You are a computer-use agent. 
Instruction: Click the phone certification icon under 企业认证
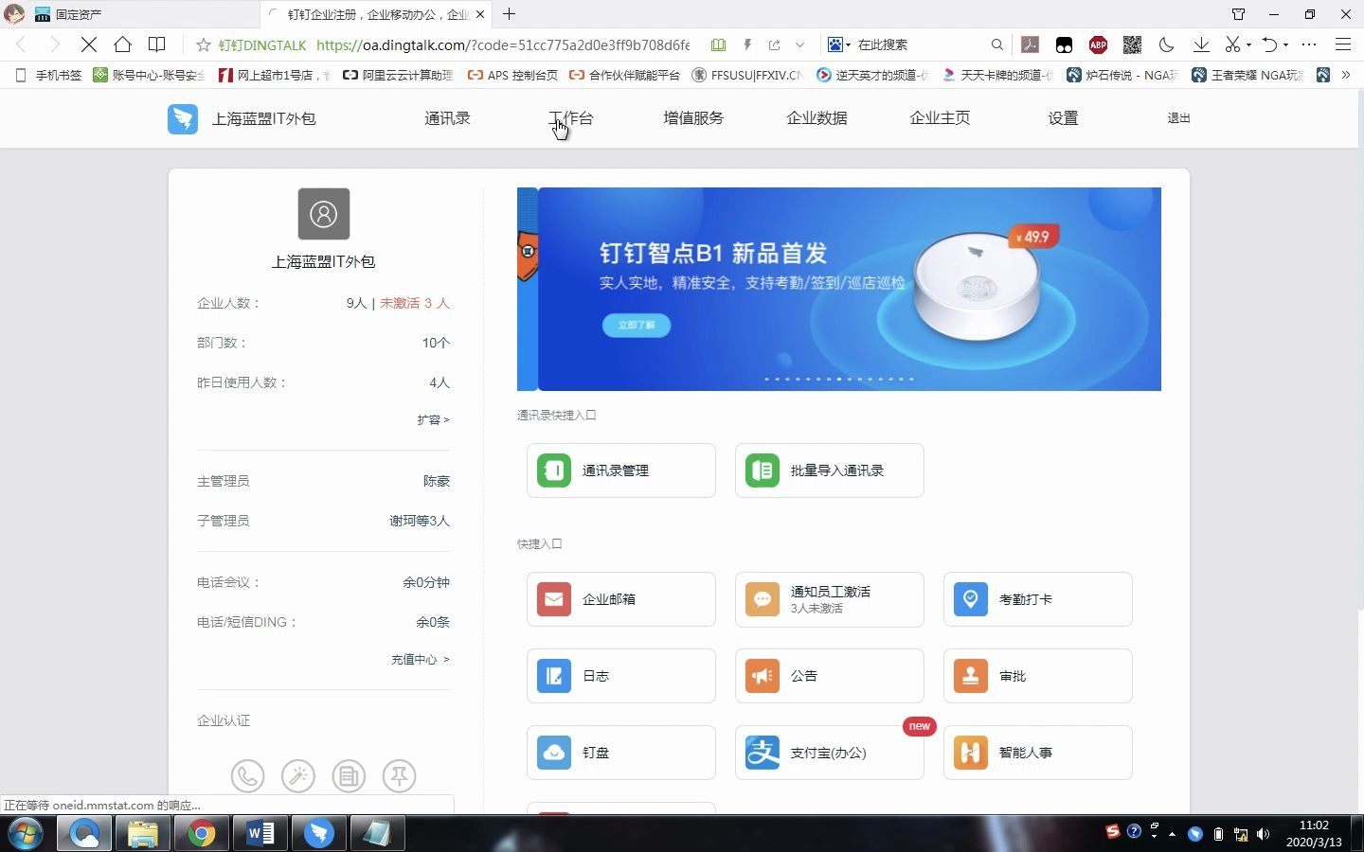click(248, 776)
